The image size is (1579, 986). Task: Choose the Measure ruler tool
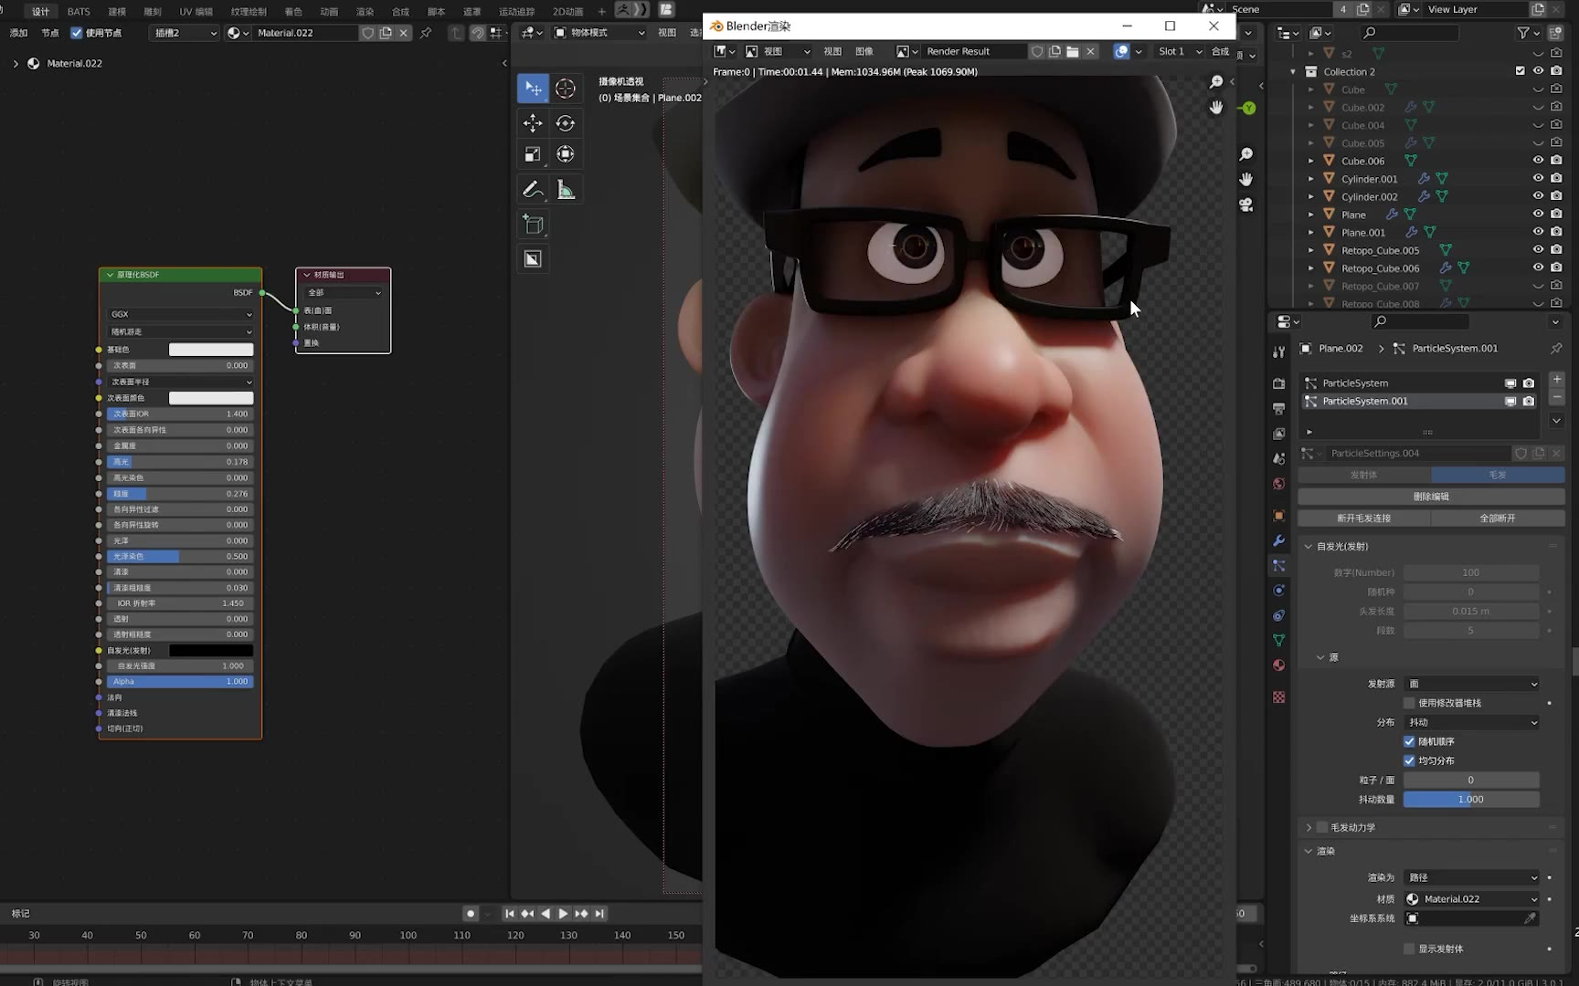coord(566,189)
